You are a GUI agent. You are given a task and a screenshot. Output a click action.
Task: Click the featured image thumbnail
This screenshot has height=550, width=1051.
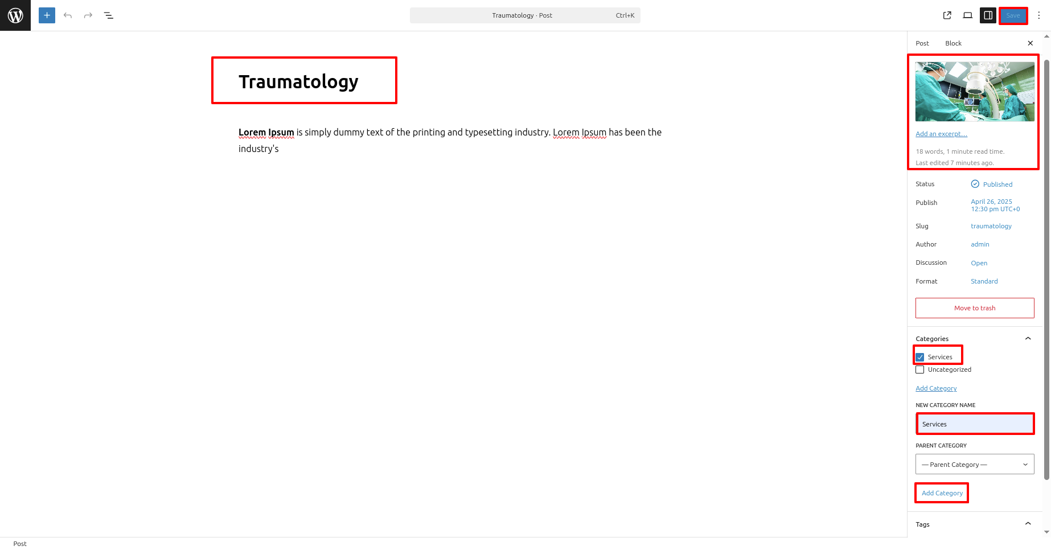click(x=975, y=92)
